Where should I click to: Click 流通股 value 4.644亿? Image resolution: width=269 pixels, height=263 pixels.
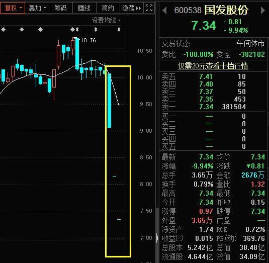200,256
